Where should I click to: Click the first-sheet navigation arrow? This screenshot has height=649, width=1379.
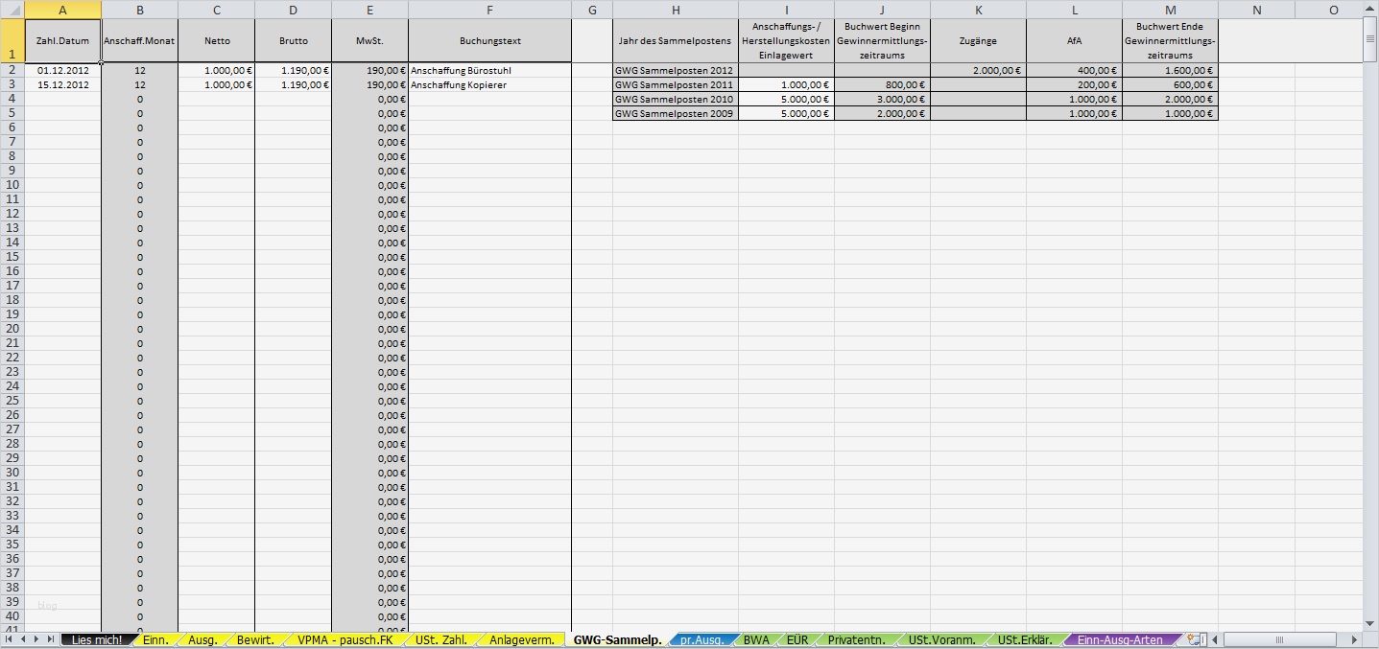(10, 638)
